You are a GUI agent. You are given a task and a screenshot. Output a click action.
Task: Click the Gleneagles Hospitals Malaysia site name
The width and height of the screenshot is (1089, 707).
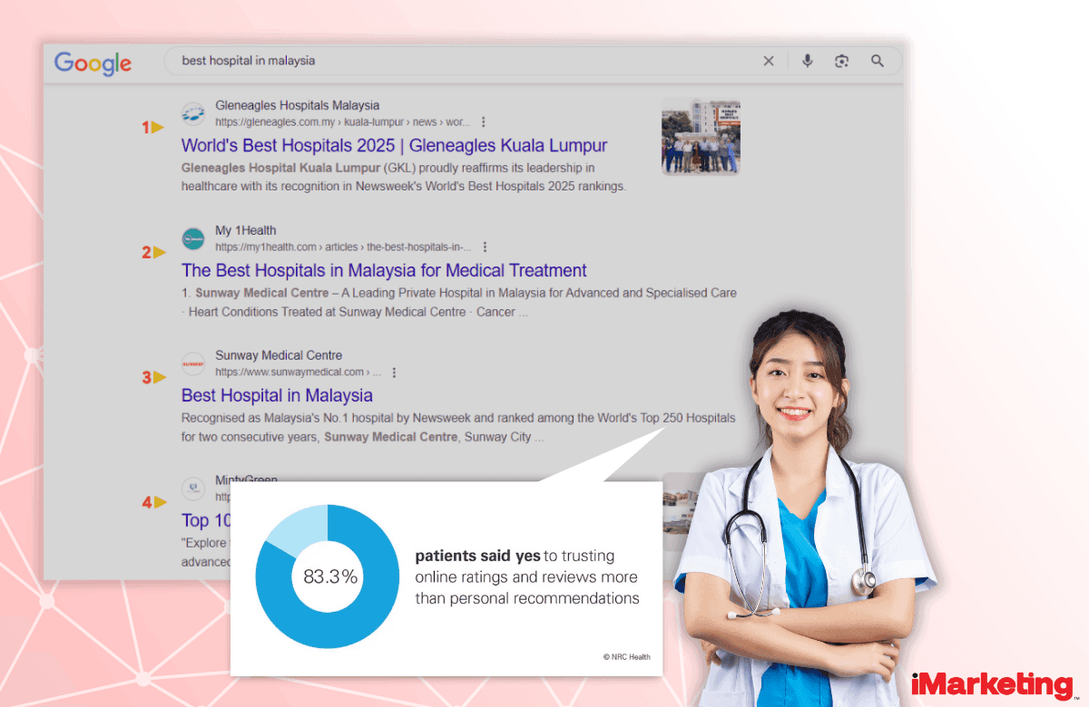pos(297,105)
